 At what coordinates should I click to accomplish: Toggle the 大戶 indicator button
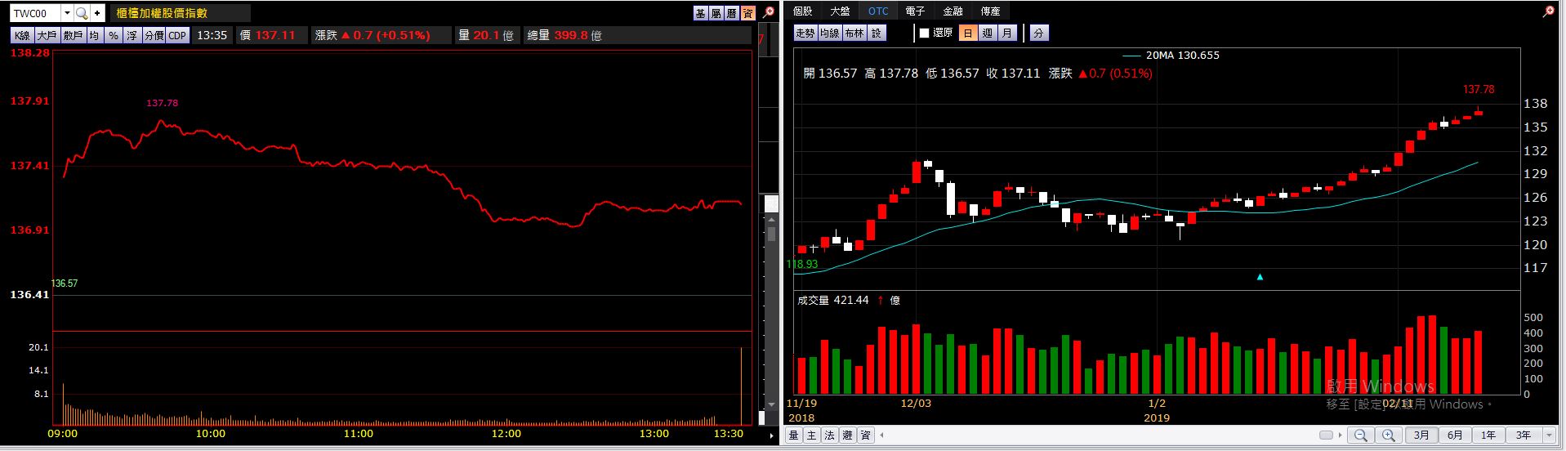point(47,35)
